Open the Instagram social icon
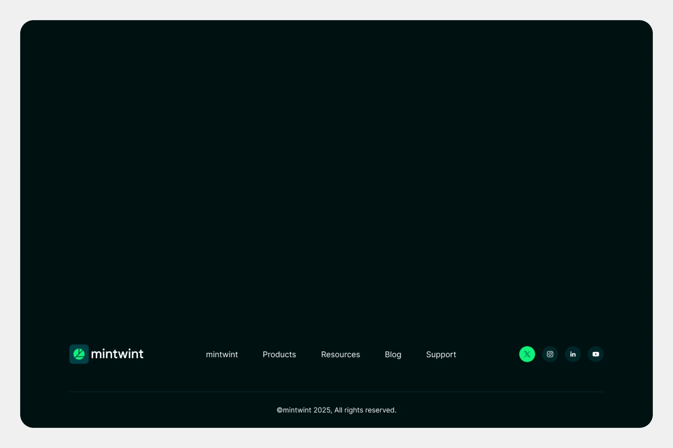673x448 pixels. tap(550, 354)
